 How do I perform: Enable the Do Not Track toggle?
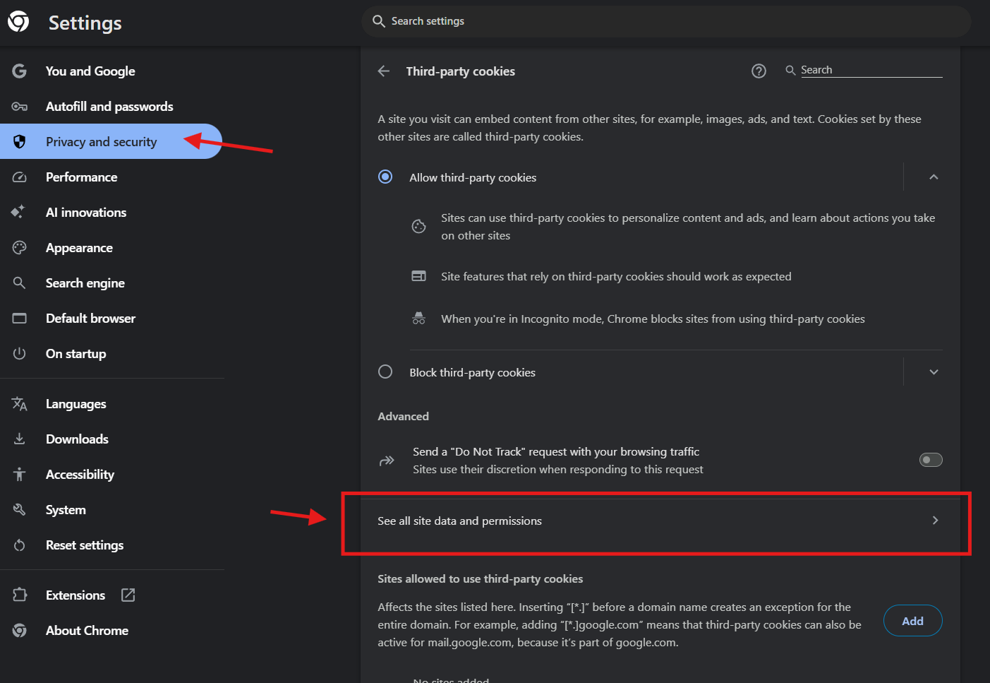coord(931,460)
